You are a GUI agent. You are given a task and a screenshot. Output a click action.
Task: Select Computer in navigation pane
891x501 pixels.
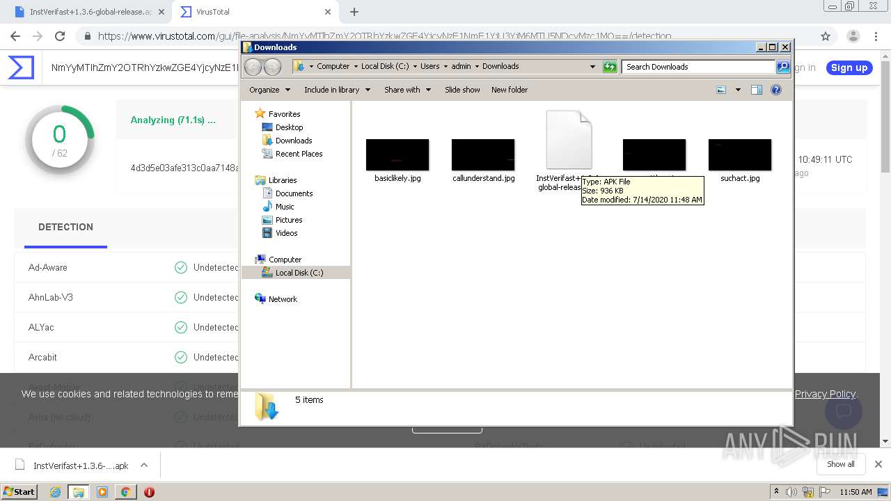285,260
